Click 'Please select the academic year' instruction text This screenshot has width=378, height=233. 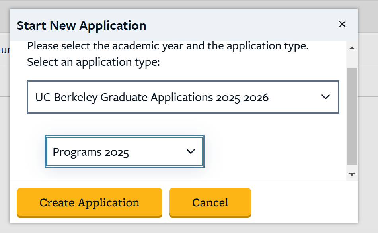[168, 46]
